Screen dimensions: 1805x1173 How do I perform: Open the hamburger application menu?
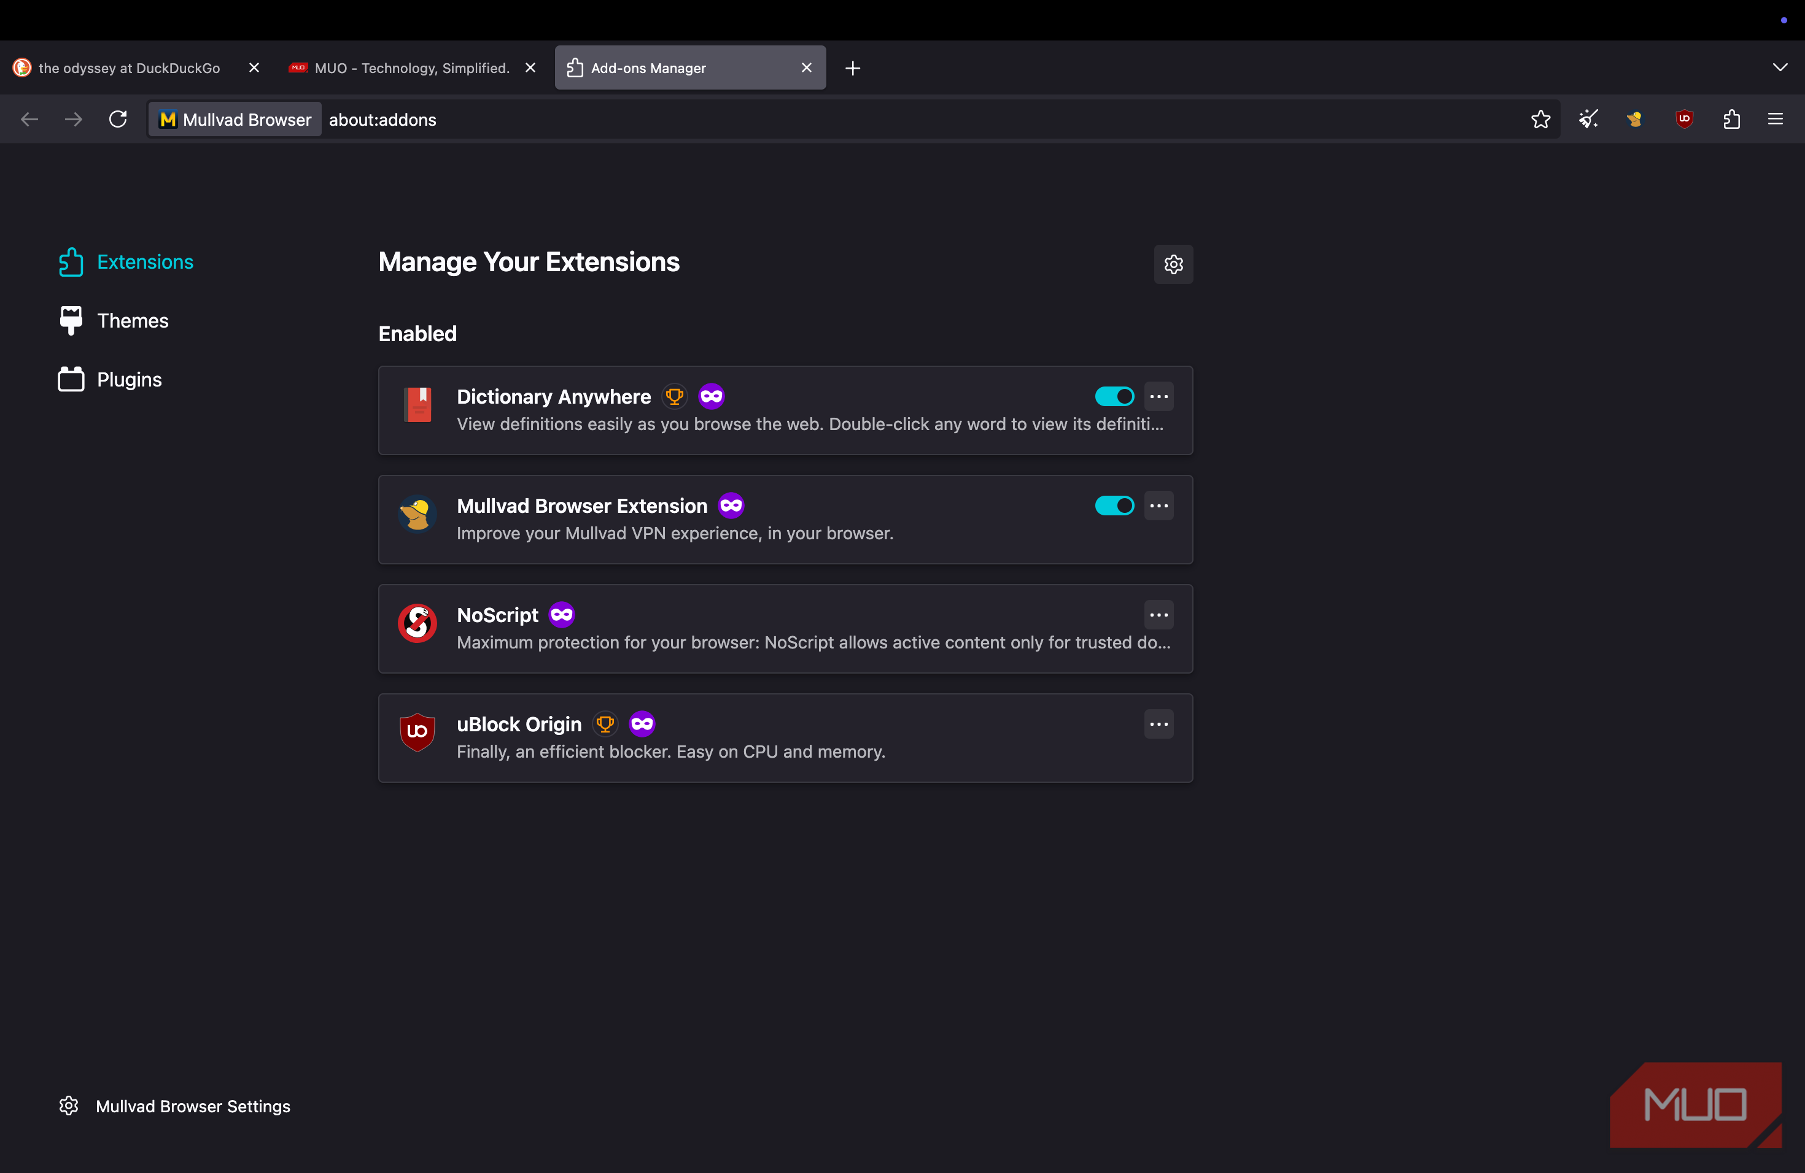click(x=1776, y=119)
